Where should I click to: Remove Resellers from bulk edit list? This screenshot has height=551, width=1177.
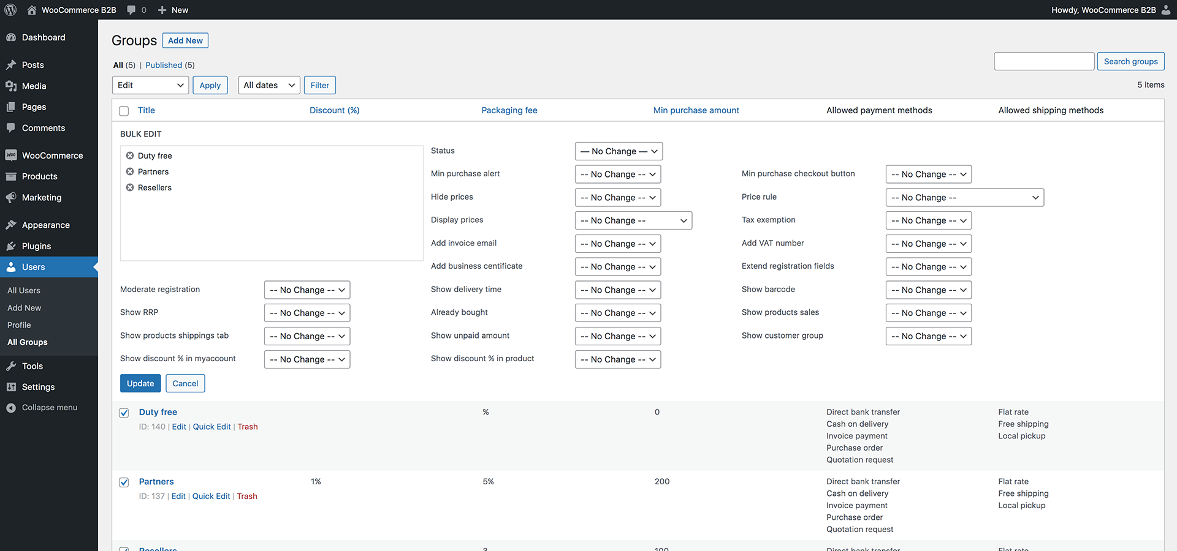pyautogui.click(x=130, y=187)
